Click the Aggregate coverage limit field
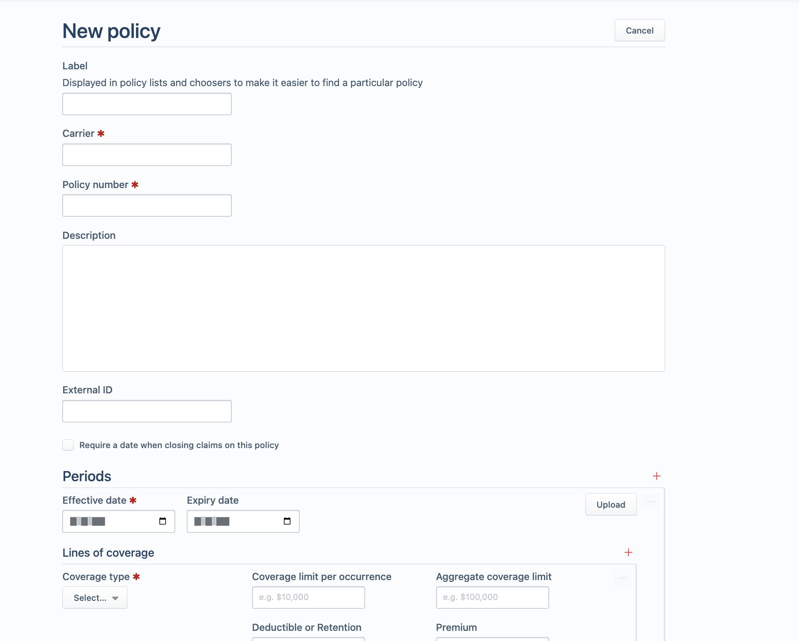This screenshot has height=641, width=799. point(493,597)
